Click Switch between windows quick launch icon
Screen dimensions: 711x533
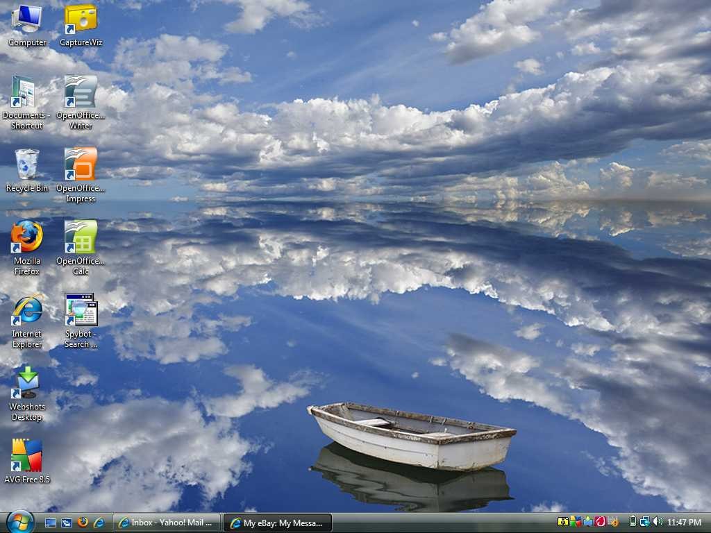coord(67,523)
